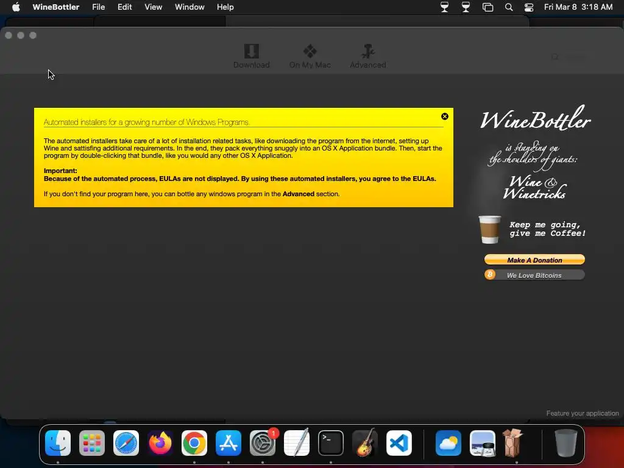The image size is (624, 468).
Task: Click the Wine & Winetricks script text
Action: pyautogui.click(x=534, y=188)
